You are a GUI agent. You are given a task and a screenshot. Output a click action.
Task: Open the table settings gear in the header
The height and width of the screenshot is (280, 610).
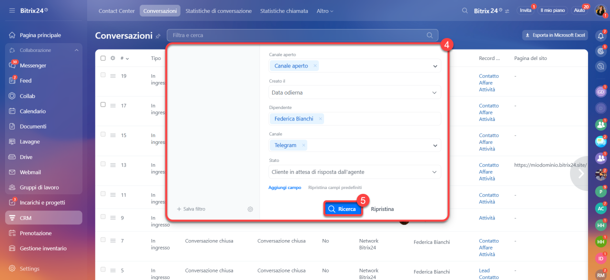tap(113, 58)
